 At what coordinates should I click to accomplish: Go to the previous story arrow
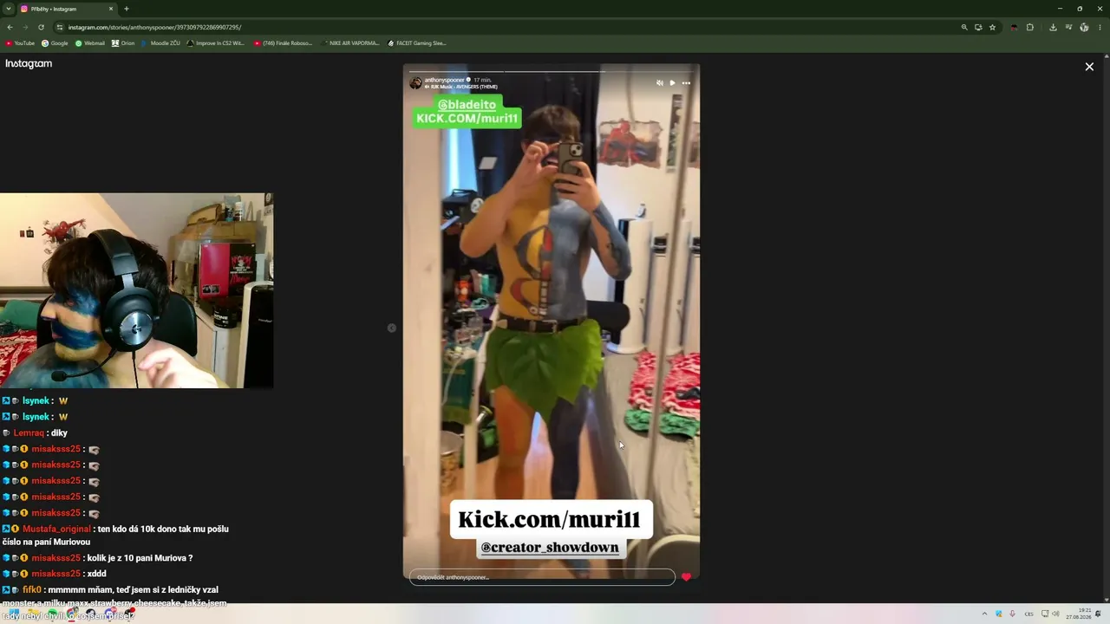[392, 328]
